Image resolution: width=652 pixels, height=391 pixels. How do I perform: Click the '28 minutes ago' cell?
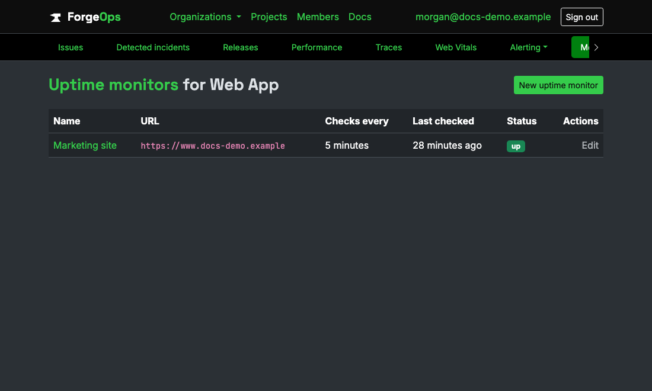447,145
